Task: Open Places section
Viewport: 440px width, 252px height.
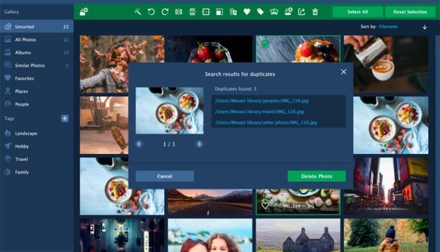Action: point(37,91)
